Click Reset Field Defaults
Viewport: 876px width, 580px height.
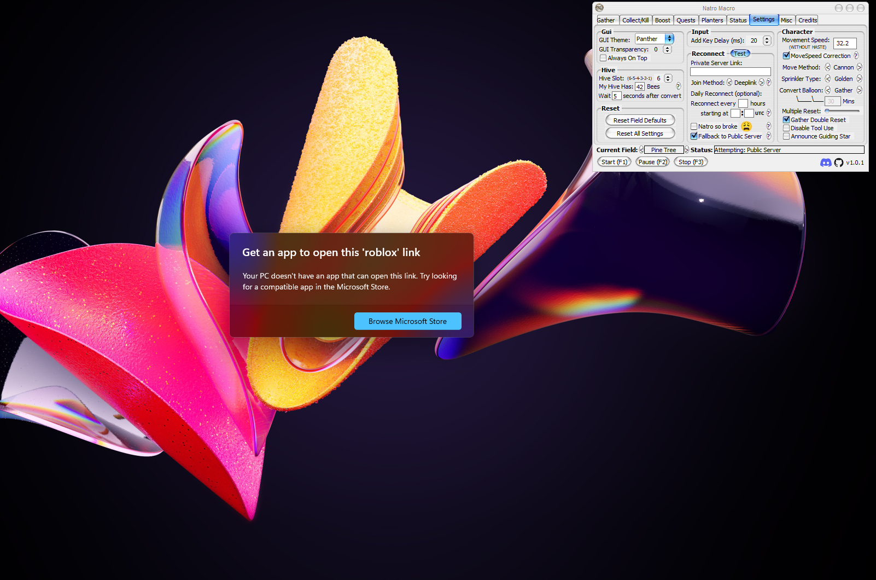(640, 120)
